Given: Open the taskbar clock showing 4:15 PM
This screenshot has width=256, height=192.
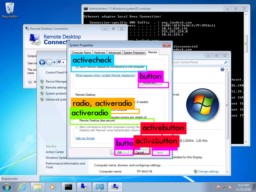Looking at the screenshot, I should click(x=243, y=187).
